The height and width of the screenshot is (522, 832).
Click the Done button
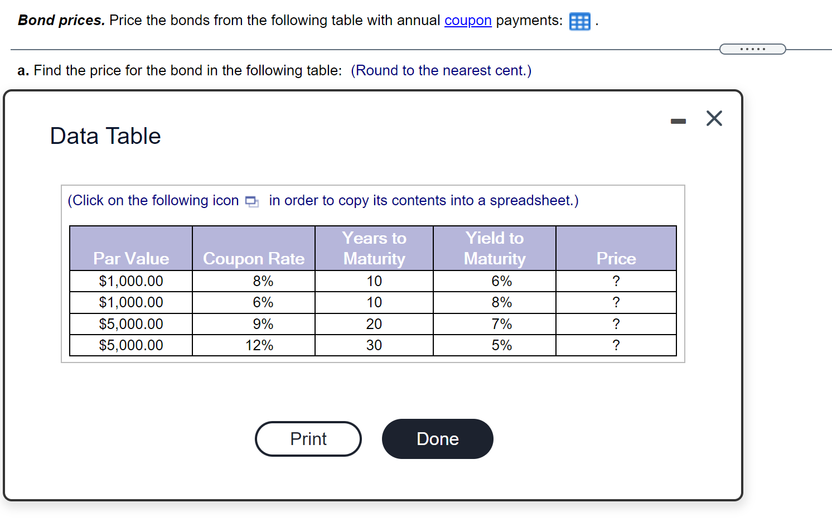[437, 439]
